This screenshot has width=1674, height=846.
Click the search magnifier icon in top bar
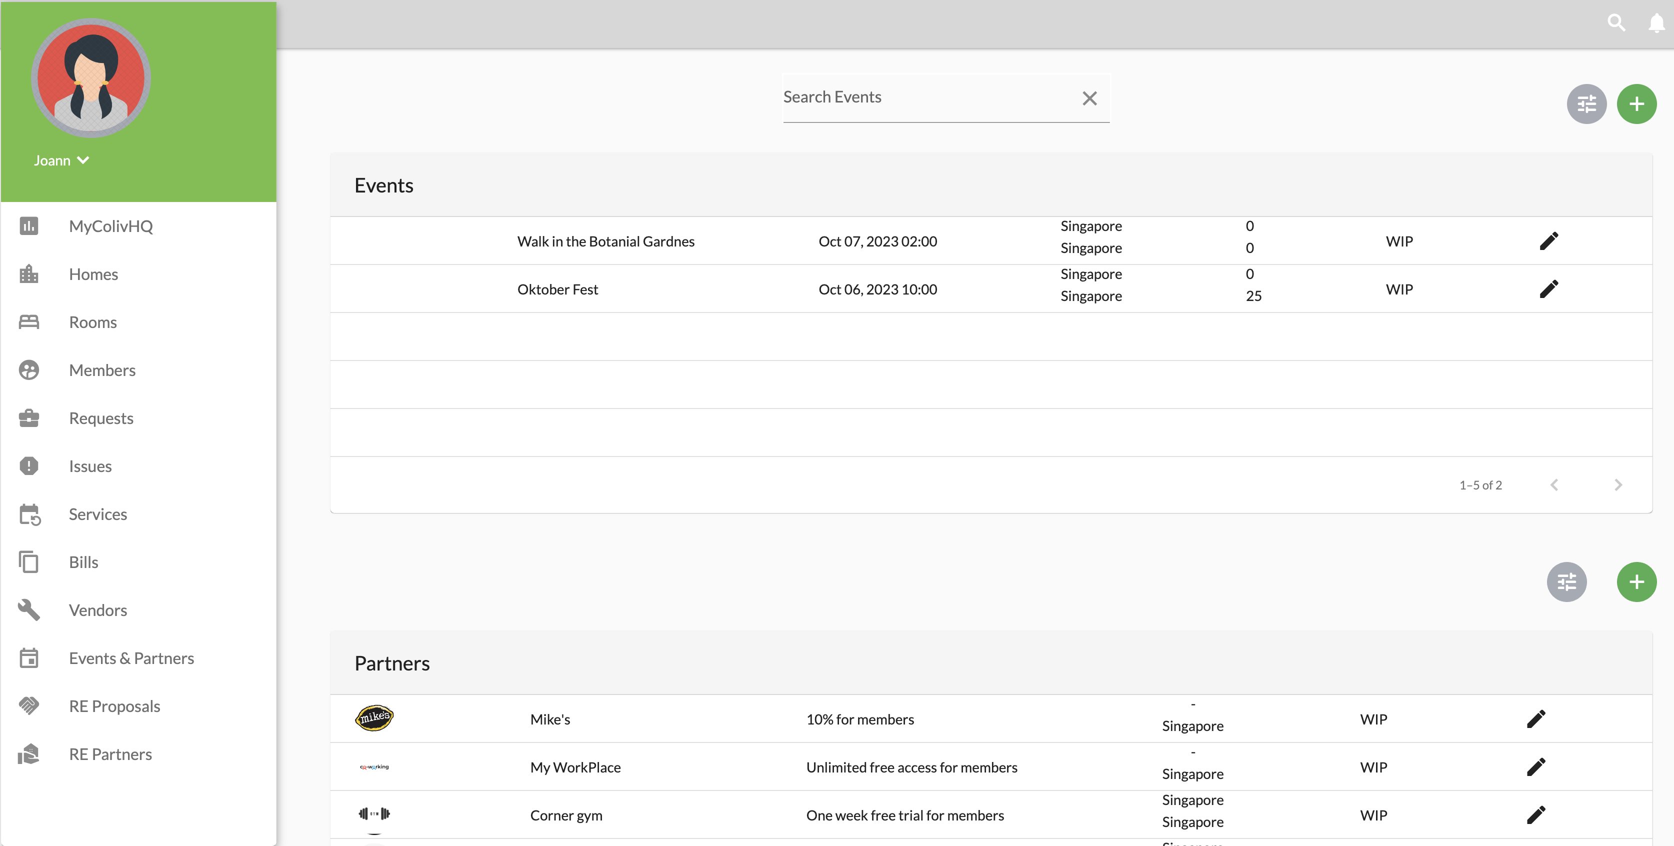pos(1615,23)
